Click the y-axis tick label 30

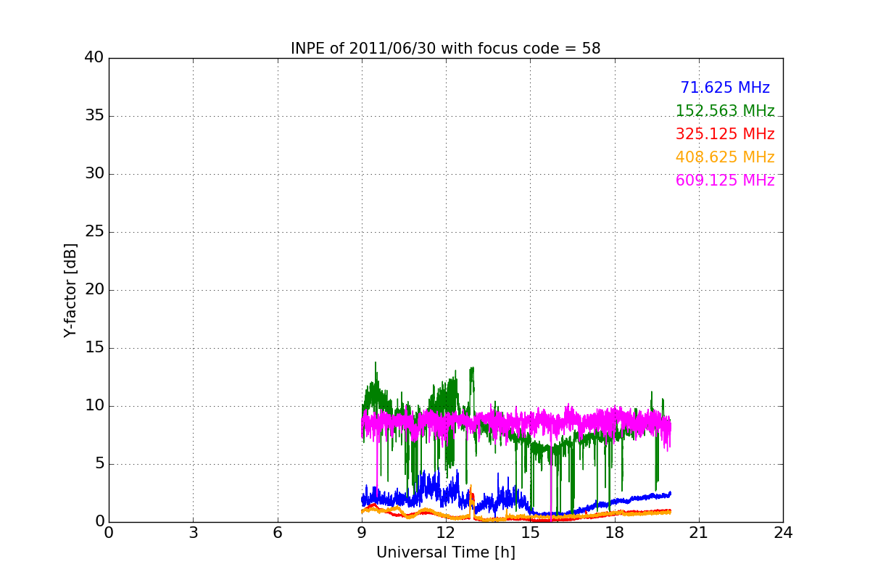(x=94, y=174)
